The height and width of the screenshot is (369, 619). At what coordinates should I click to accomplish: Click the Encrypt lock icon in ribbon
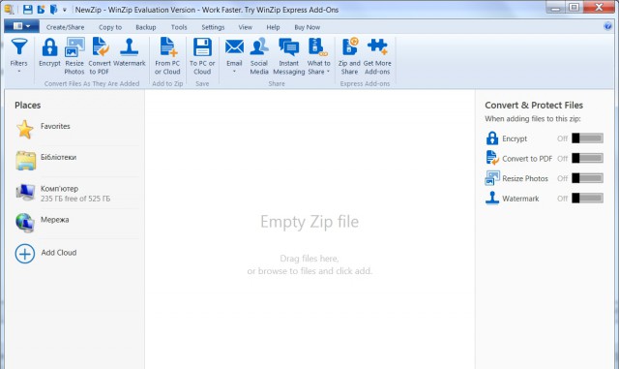pyautogui.click(x=49, y=46)
